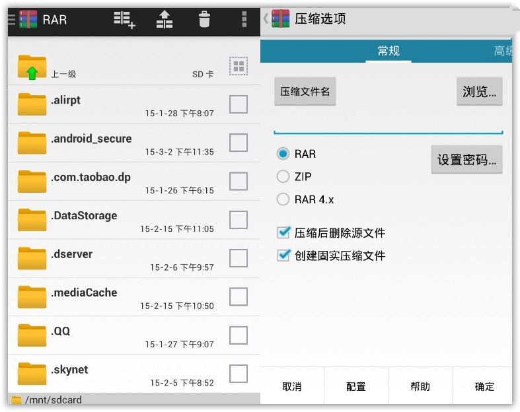Open the three-dot overflow menu
This screenshot has width=520, height=412.
click(244, 19)
